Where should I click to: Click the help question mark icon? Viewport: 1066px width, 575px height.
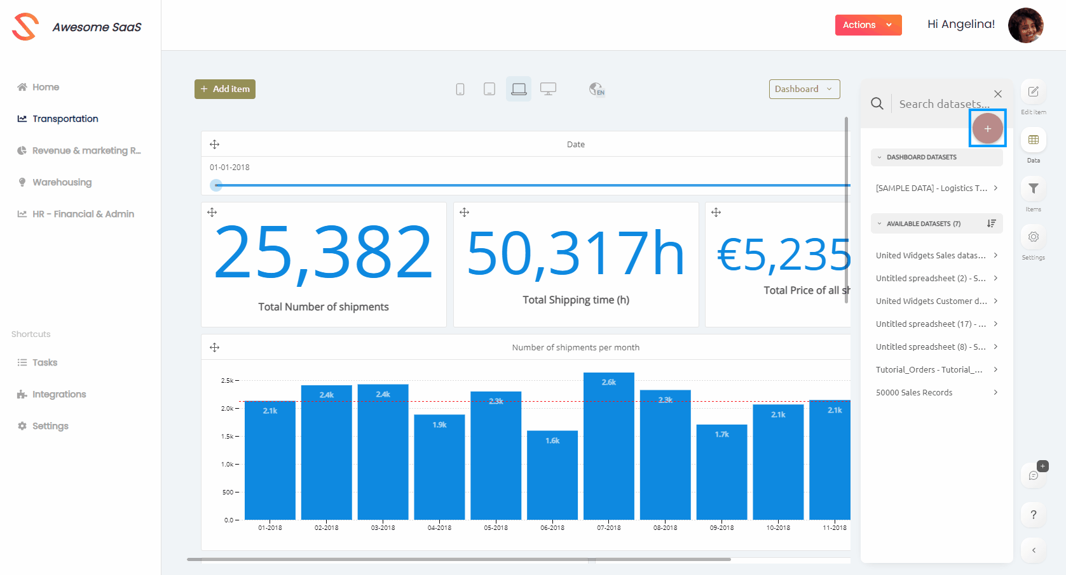[x=1033, y=515]
